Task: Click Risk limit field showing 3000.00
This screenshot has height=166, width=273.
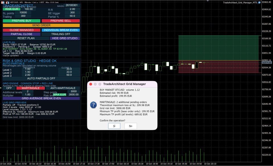Action: [73, 94]
